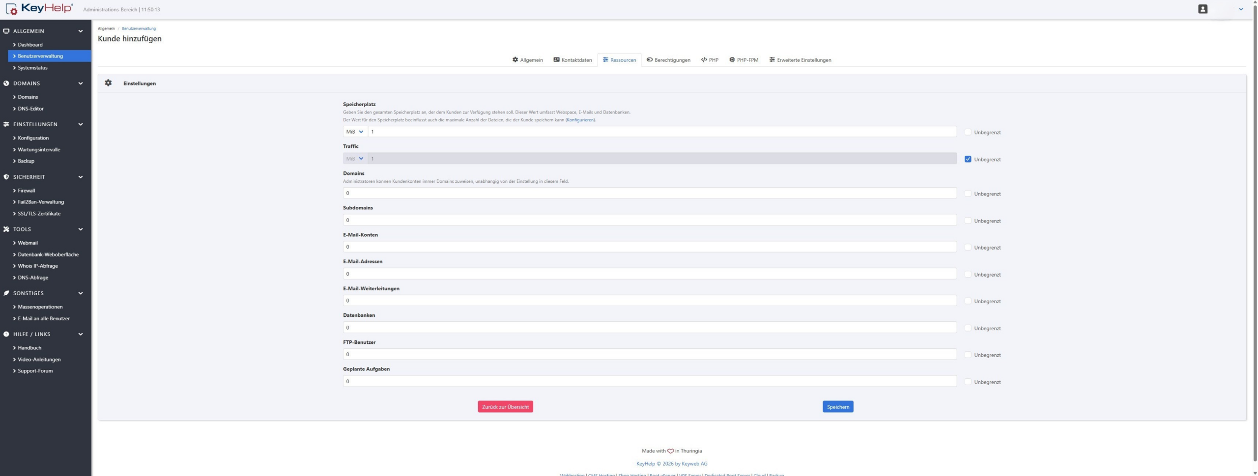Focus the Geplante Aufgaben input field
This screenshot has height=476, width=1258.
point(650,381)
